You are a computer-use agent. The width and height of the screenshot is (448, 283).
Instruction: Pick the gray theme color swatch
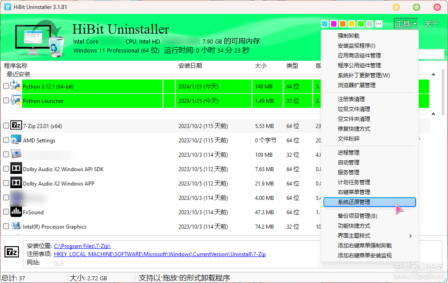(x=370, y=24)
